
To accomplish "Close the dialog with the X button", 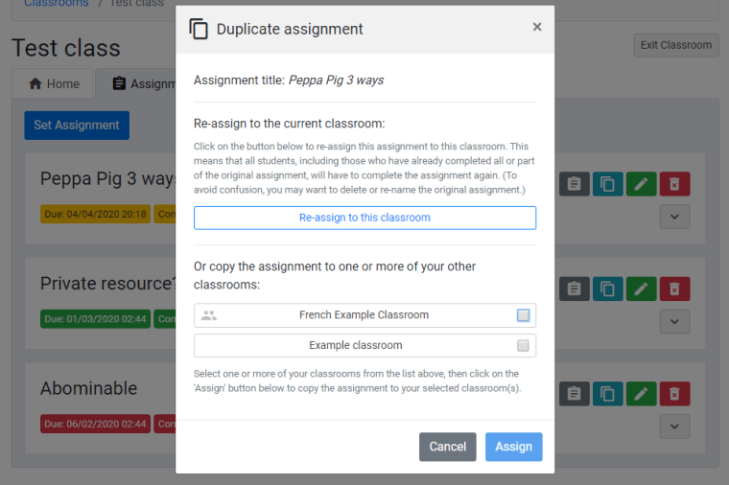I will click(537, 27).
